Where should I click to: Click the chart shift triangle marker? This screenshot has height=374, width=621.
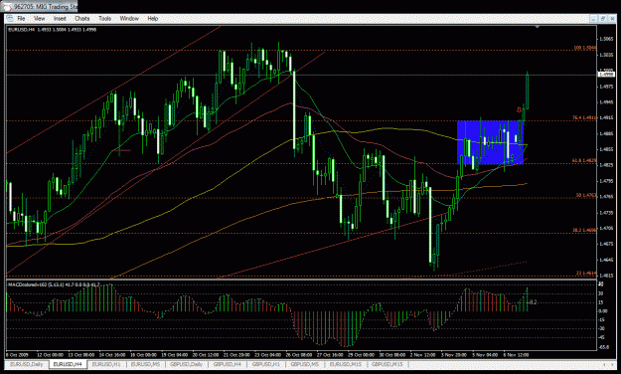(537, 27)
